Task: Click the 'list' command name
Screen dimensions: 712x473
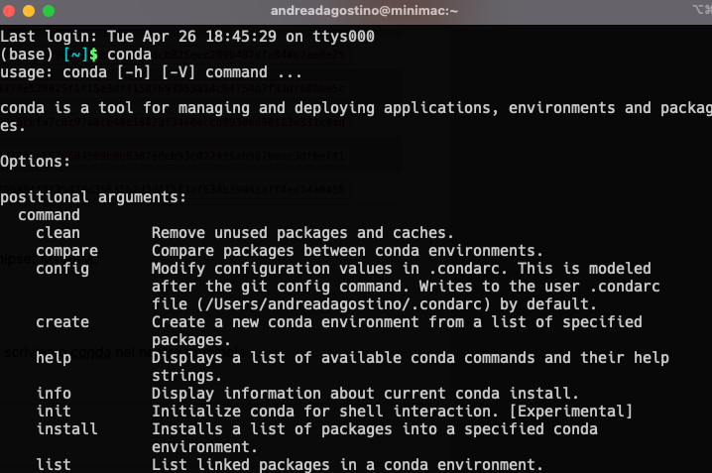Action: point(54,464)
